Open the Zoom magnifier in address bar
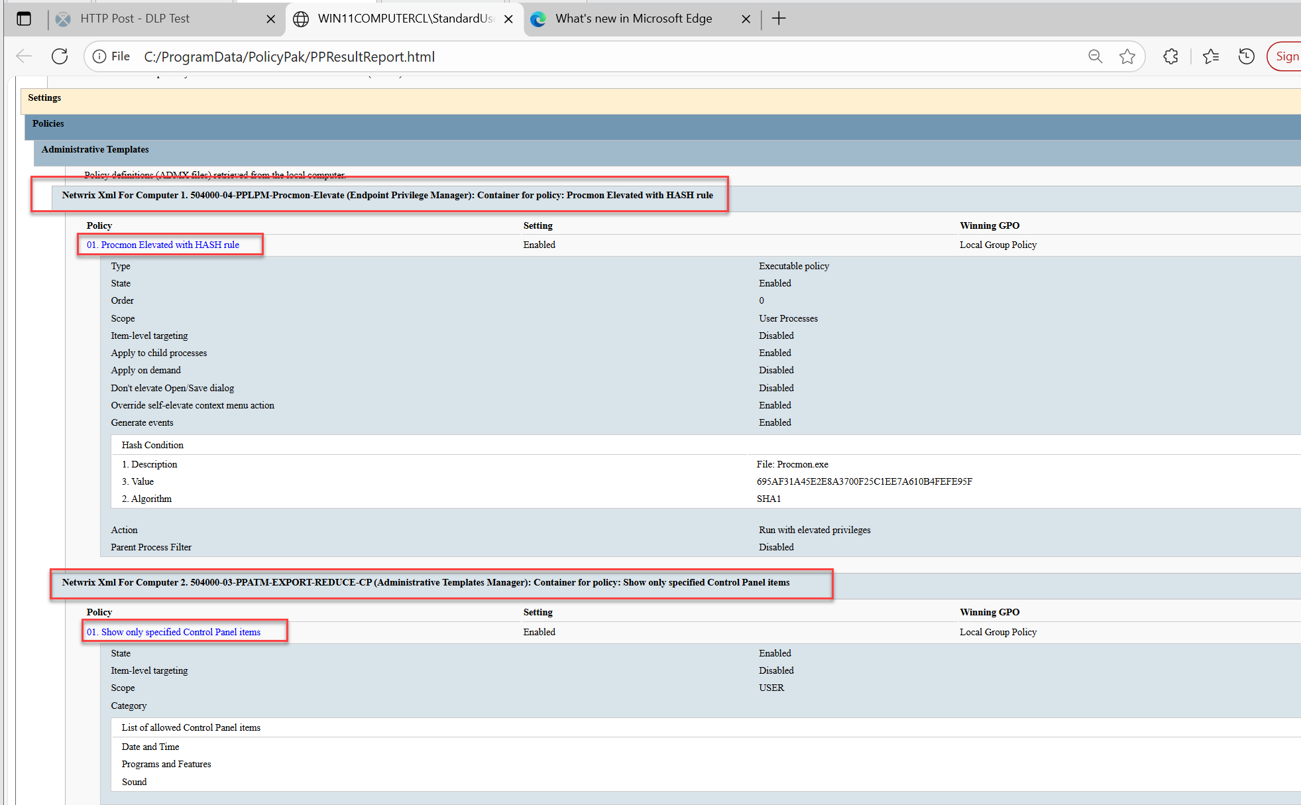 pos(1095,56)
